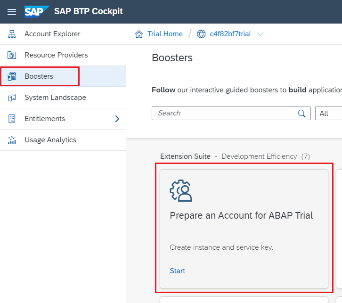The height and width of the screenshot is (303, 342).
Task: Open Usage Analytics
Action: [x=63, y=140]
